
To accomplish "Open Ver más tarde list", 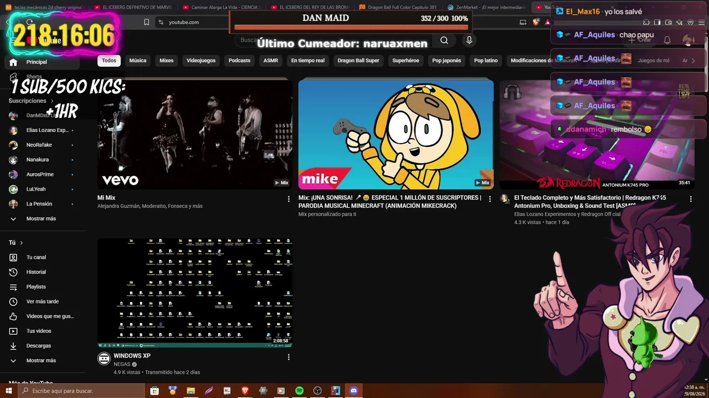I will tap(42, 301).
